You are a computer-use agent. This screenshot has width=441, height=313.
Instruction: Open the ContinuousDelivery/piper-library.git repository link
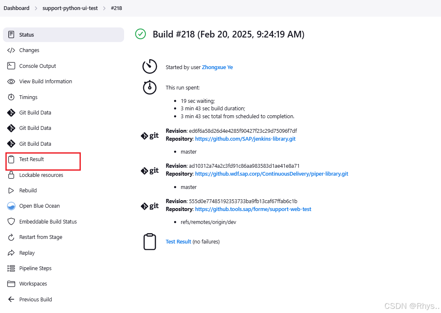pos(272,174)
